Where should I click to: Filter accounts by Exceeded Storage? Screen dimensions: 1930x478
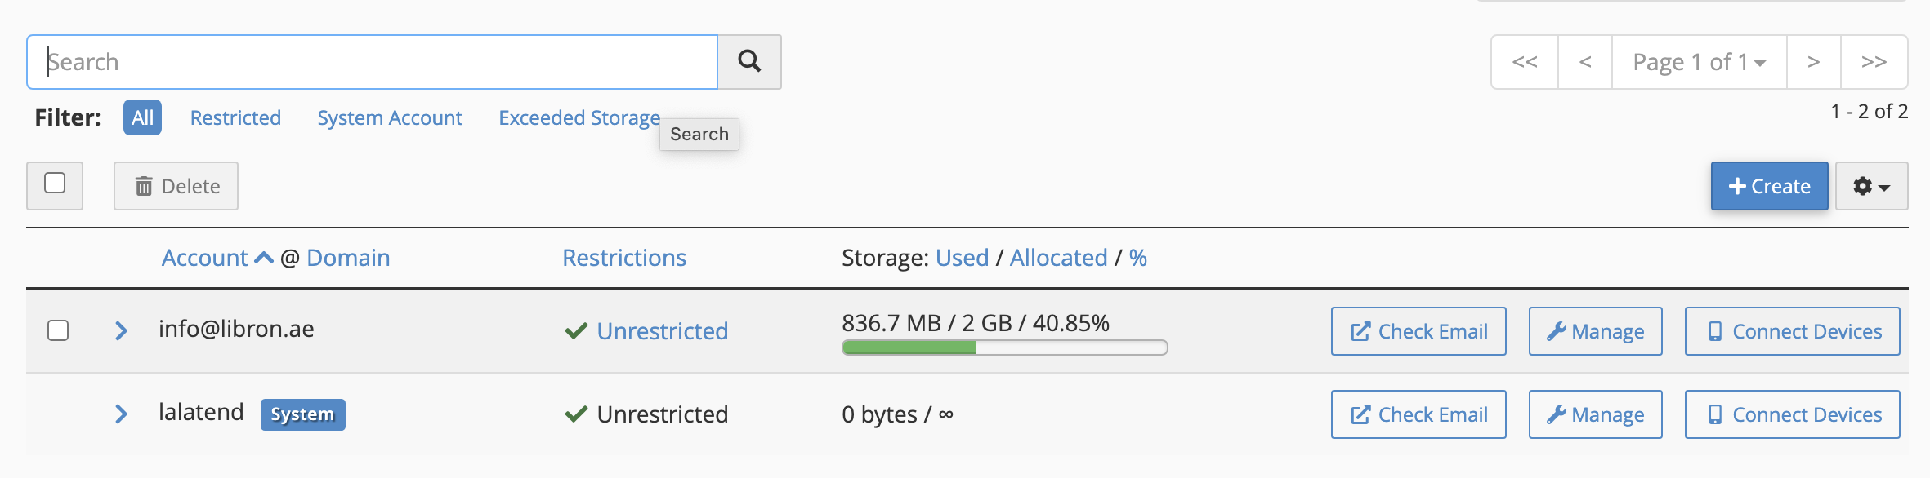point(579,117)
